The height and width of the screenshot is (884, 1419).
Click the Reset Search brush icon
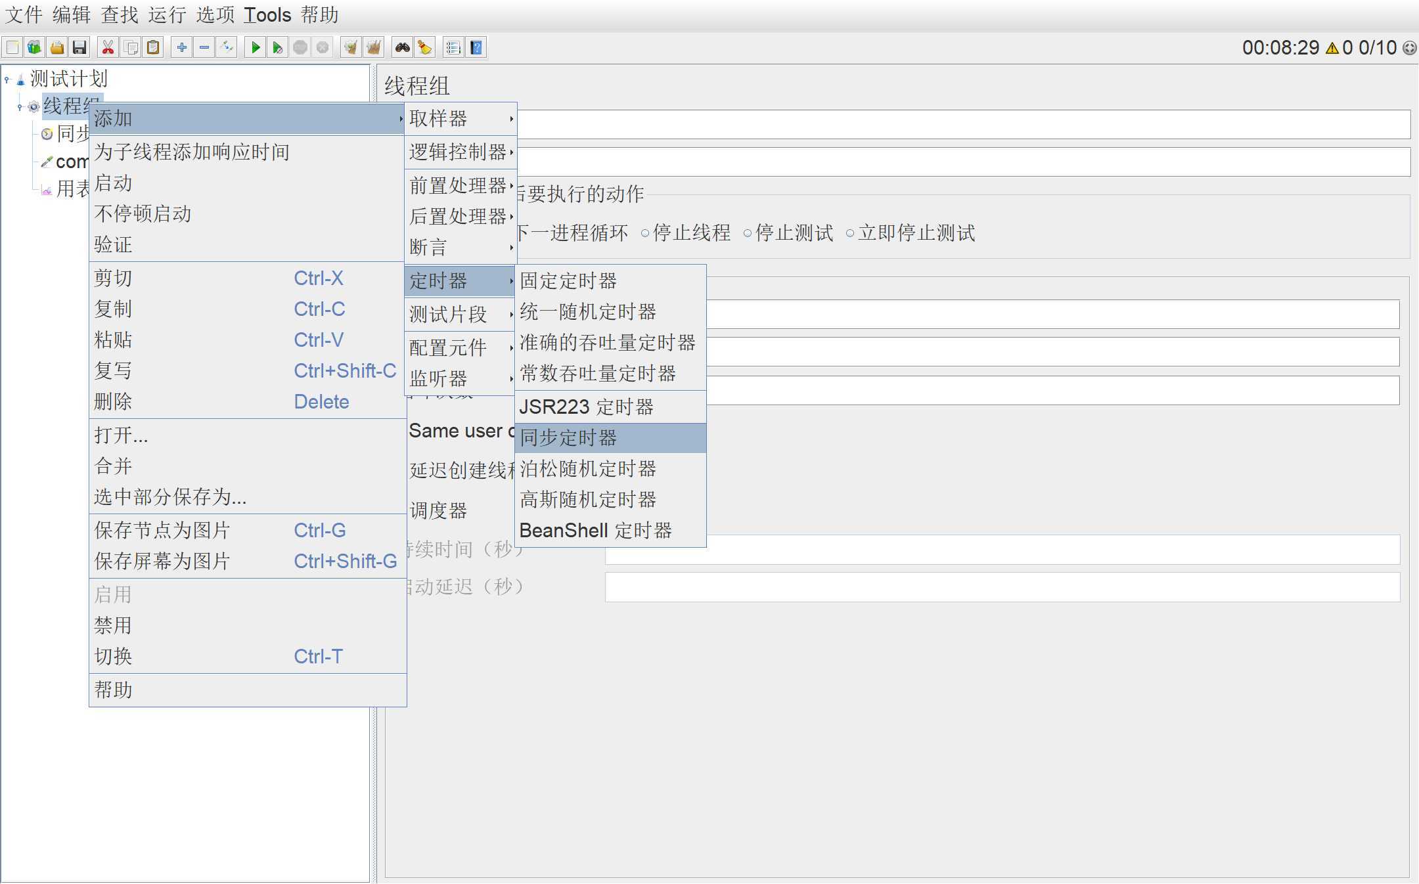pyautogui.click(x=425, y=47)
